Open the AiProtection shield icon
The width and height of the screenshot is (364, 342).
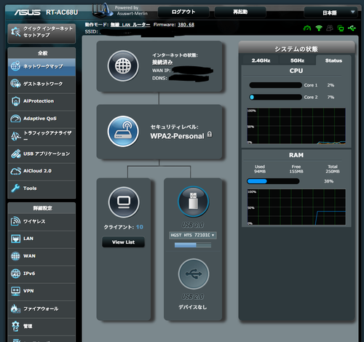point(15,101)
